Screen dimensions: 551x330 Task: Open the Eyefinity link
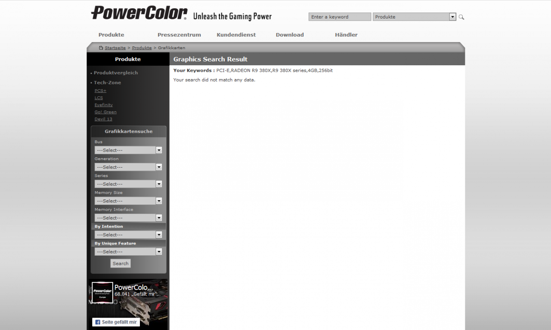(104, 105)
